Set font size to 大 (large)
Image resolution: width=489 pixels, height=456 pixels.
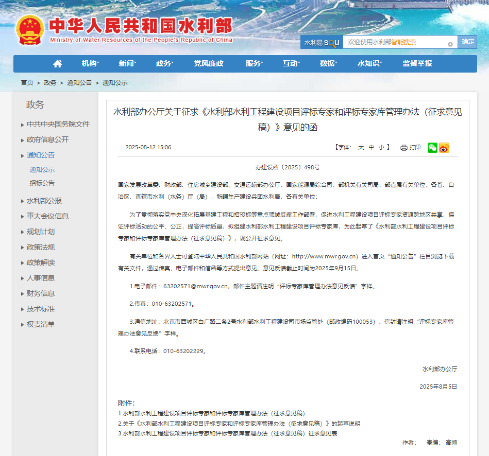tap(361, 148)
